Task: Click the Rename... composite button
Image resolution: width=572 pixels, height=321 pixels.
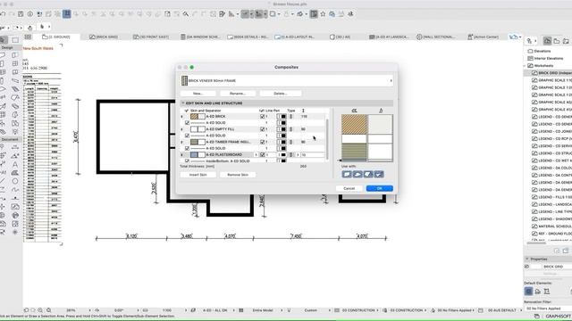Action: tap(238, 94)
